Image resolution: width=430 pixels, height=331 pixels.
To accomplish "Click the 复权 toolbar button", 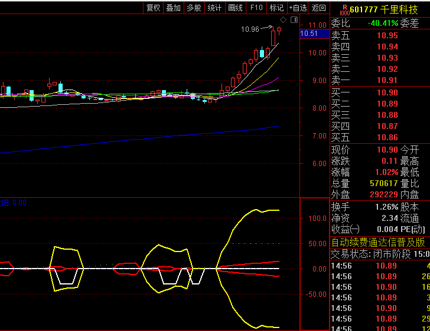I will click(153, 8).
